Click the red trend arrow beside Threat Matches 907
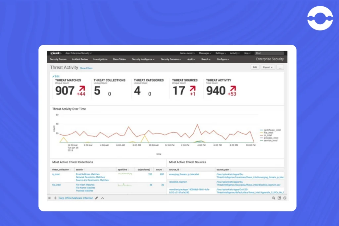The height and width of the screenshot is (226, 339). pos(82,88)
